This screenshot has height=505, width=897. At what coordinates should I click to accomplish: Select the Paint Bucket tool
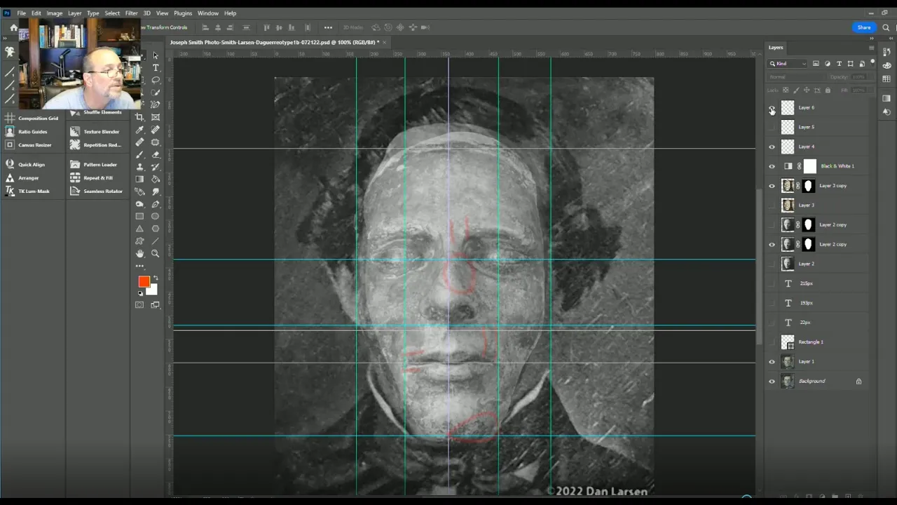pos(156,179)
